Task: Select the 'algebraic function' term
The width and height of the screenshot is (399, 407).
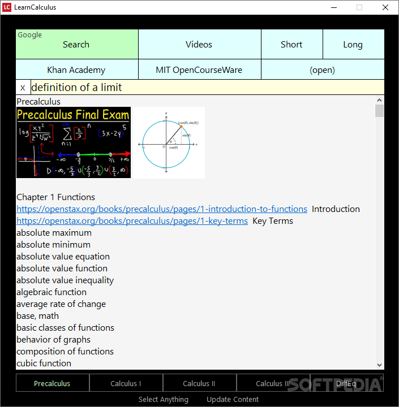Action: coord(52,292)
